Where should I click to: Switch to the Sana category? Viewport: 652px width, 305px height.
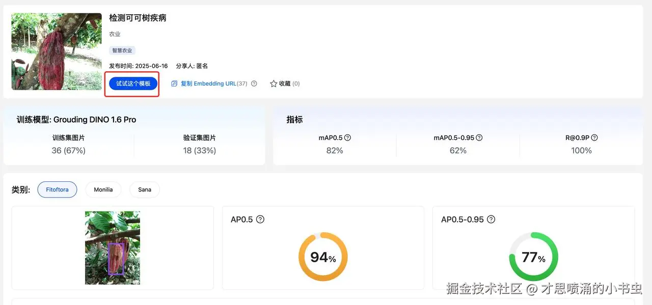click(x=145, y=189)
